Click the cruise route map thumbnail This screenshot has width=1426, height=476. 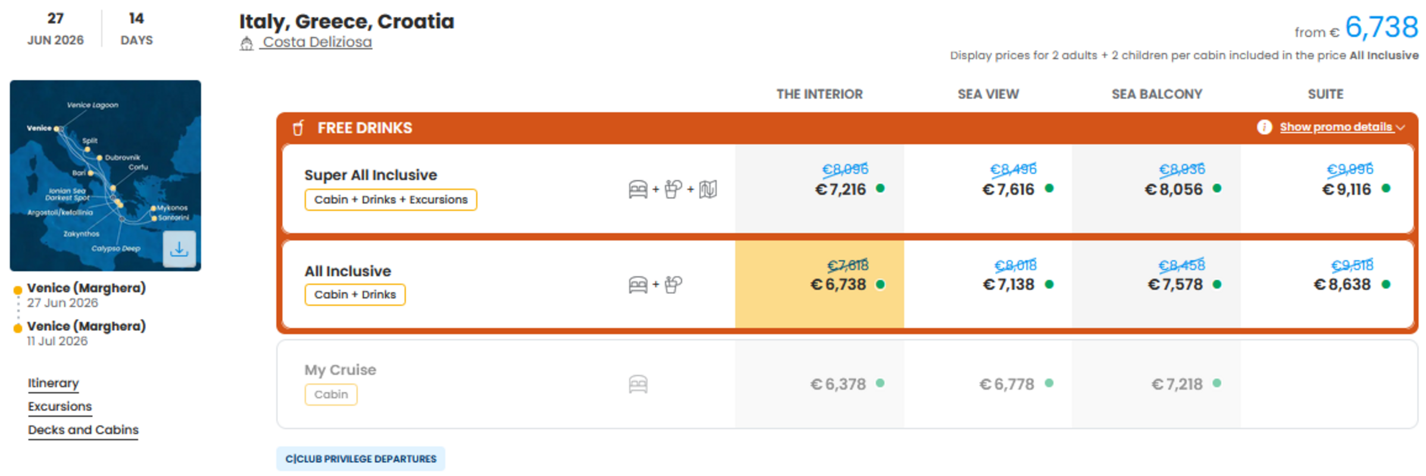point(105,176)
